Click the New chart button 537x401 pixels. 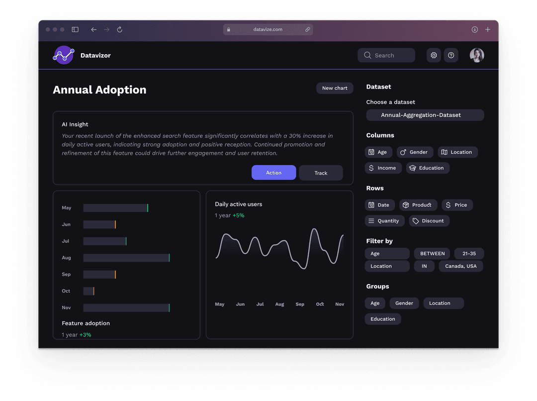[335, 88]
